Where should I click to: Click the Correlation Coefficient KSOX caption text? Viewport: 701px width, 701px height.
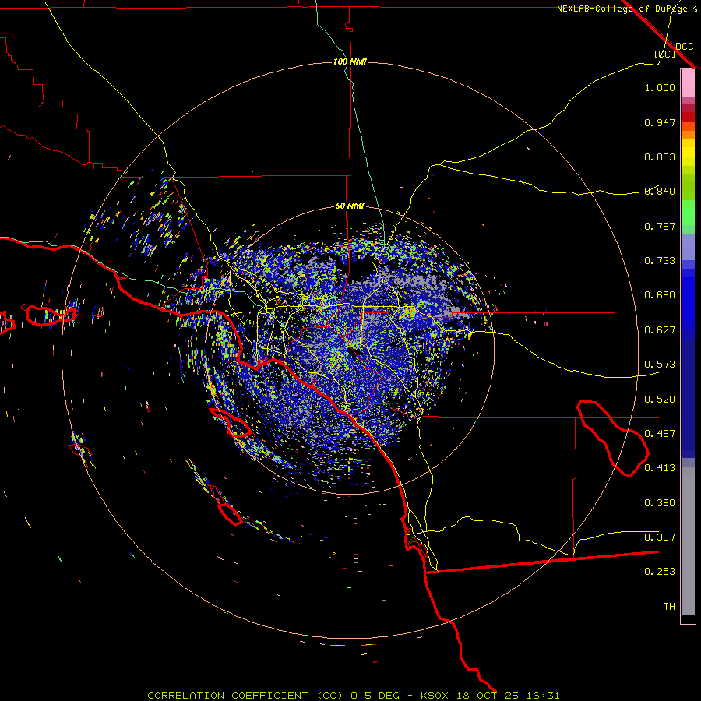click(353, 696)
